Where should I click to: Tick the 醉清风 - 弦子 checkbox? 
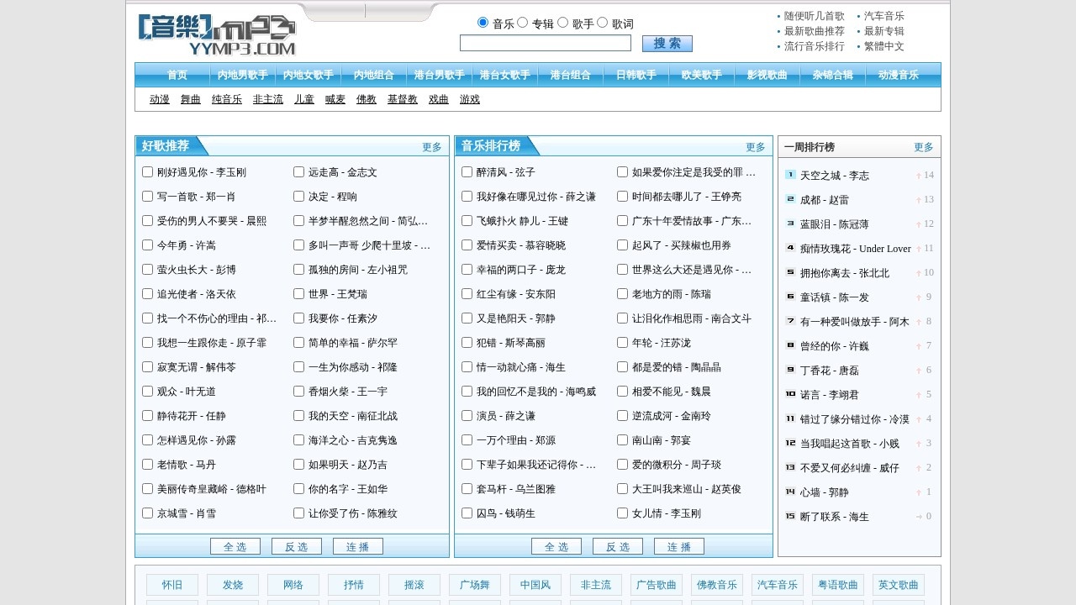click(x=467, y=172)
